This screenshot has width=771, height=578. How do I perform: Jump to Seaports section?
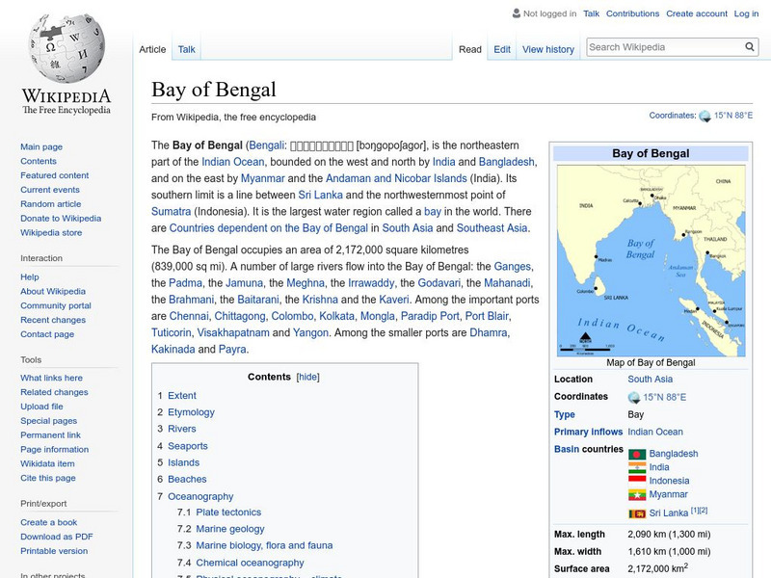[188, 446]
